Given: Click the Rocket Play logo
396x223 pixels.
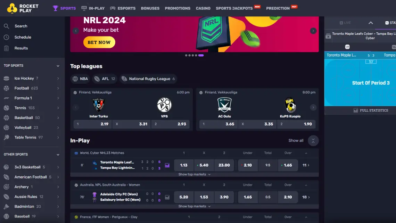Looking at the screenshot, I should click(x=23, y=8).
